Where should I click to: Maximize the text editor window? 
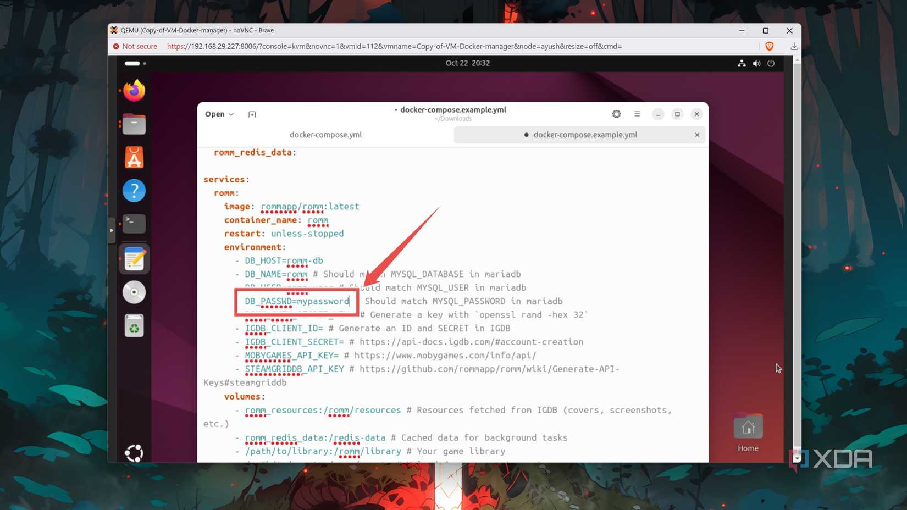(x=677, y=114)
